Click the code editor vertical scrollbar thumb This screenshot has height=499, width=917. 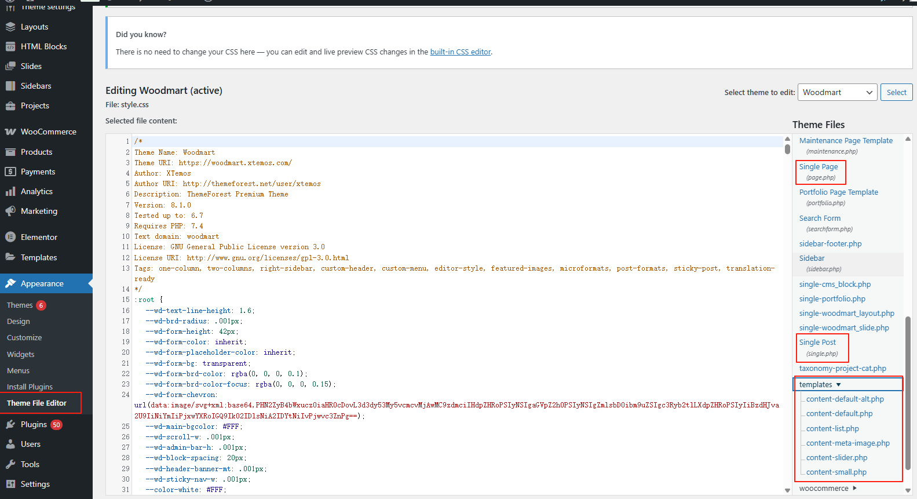coord(787,149)
